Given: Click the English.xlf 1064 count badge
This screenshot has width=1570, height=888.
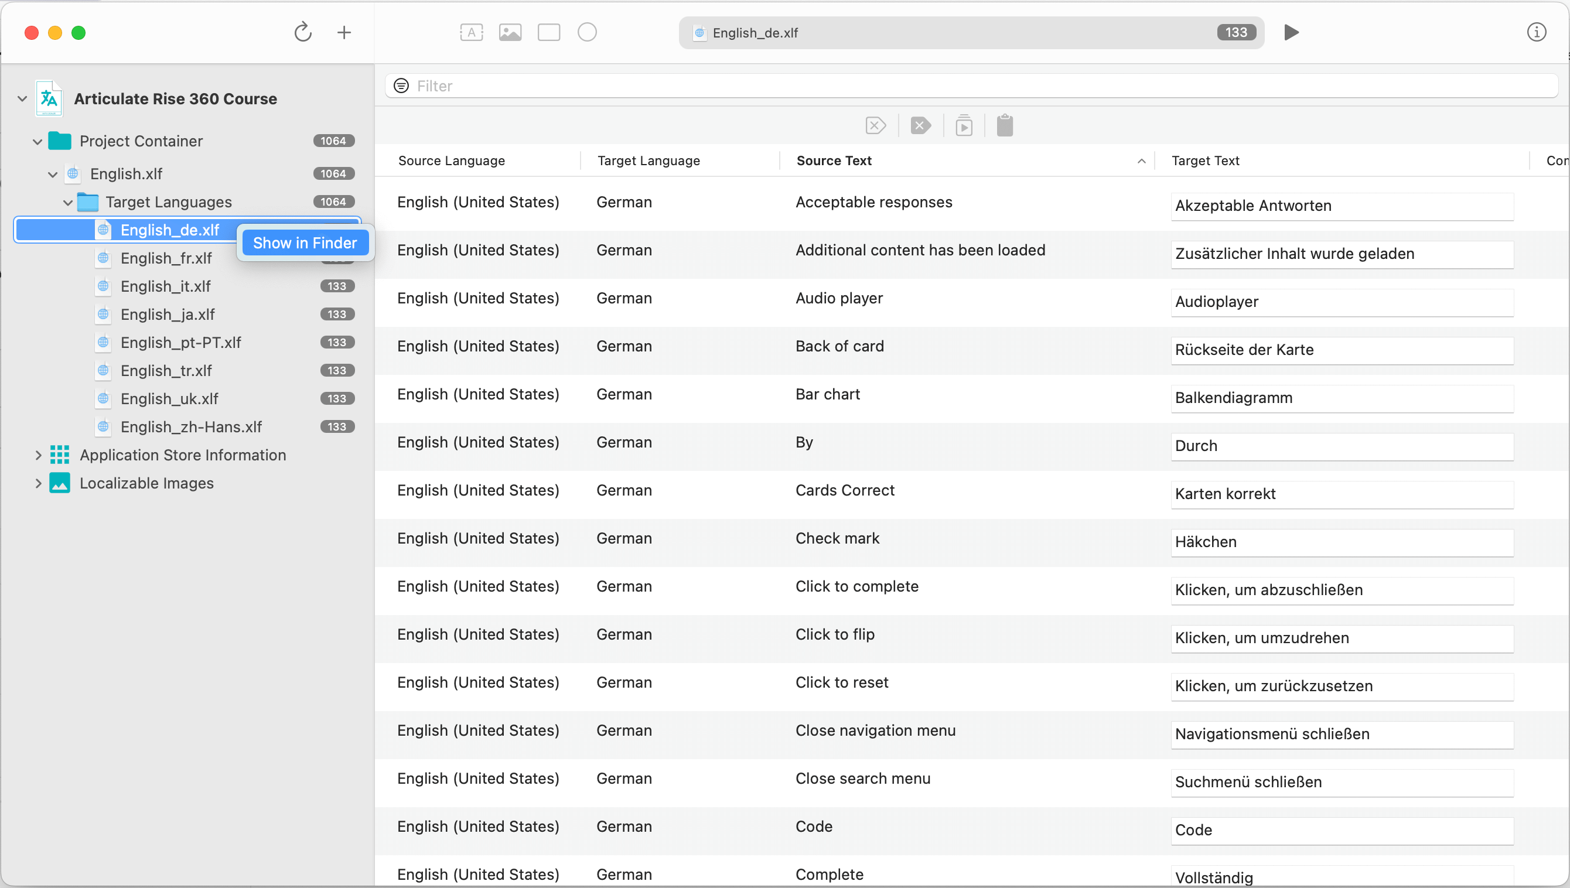Looking at the screenshot, I should 334,174.
